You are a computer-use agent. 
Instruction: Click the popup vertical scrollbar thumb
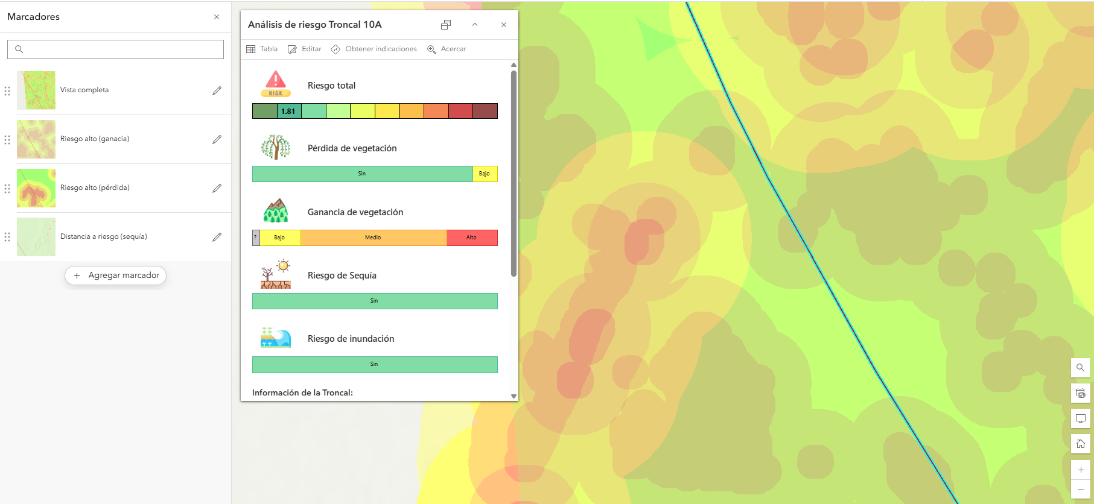pyautogui.click(x=514, y=174)
